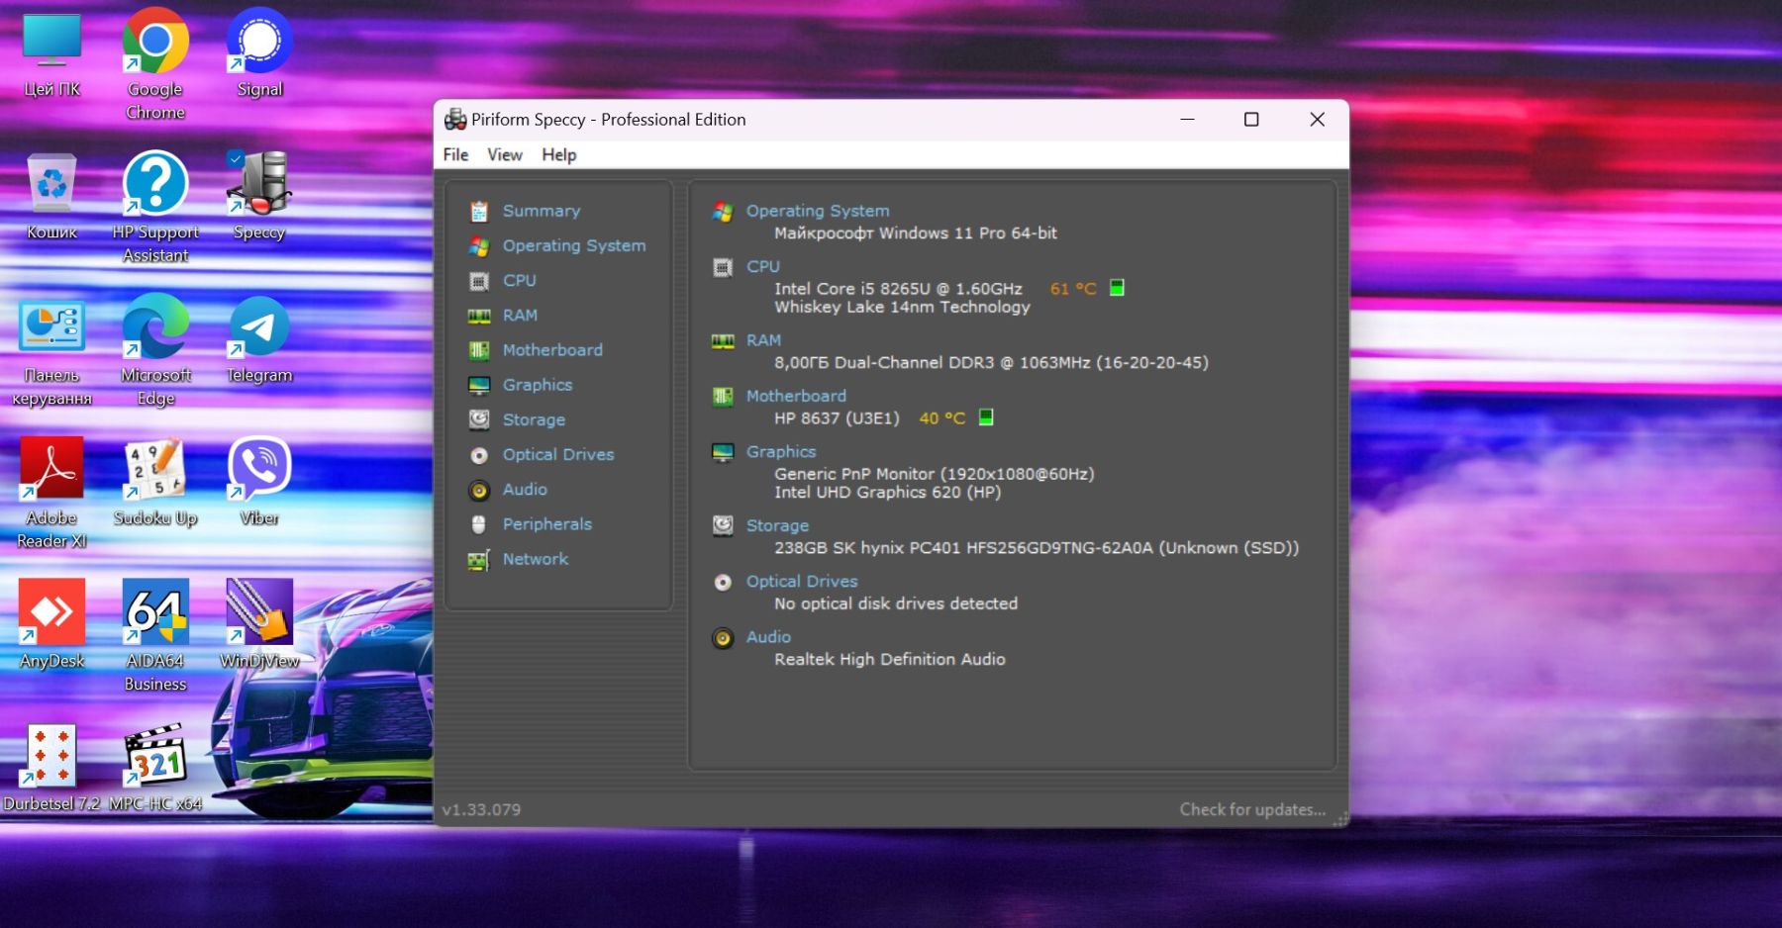Click the 40 °C motherboard temperature value
This screenshot has width=1782, height=928.
[x=942, y=418]
